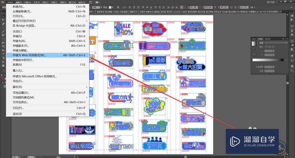This screenshot has width=295, height=158.
Task: Choose 从模板新建(T)... menu entry
Action: tap(47, 11)
